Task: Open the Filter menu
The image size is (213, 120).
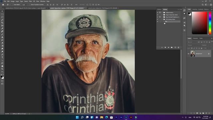Action: 30,1
